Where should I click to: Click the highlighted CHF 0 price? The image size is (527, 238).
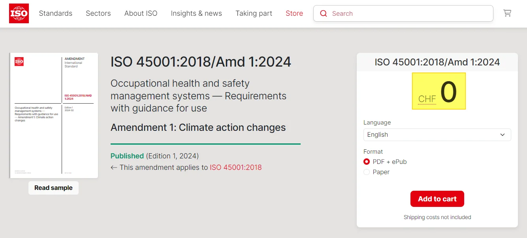pyautogui.click(x=439, y=91)
